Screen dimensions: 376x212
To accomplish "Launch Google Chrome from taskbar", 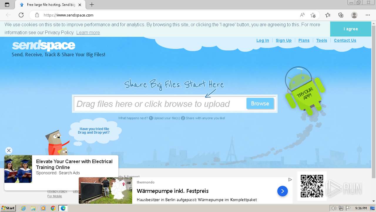I will [53, 208].
